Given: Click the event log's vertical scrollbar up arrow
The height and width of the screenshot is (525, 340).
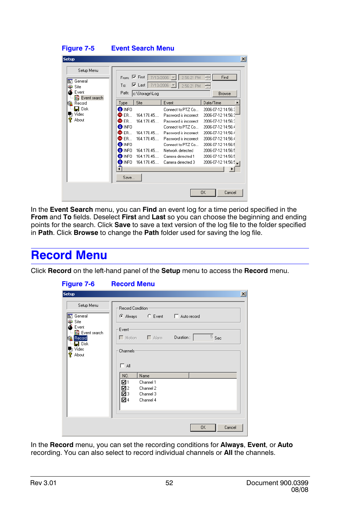Looking at the screenshot, I should pyautogui.click(x=238, y=103).
